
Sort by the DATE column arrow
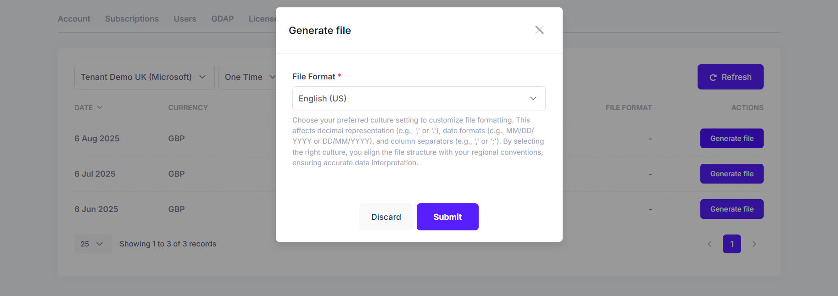(x=100, y=107)
